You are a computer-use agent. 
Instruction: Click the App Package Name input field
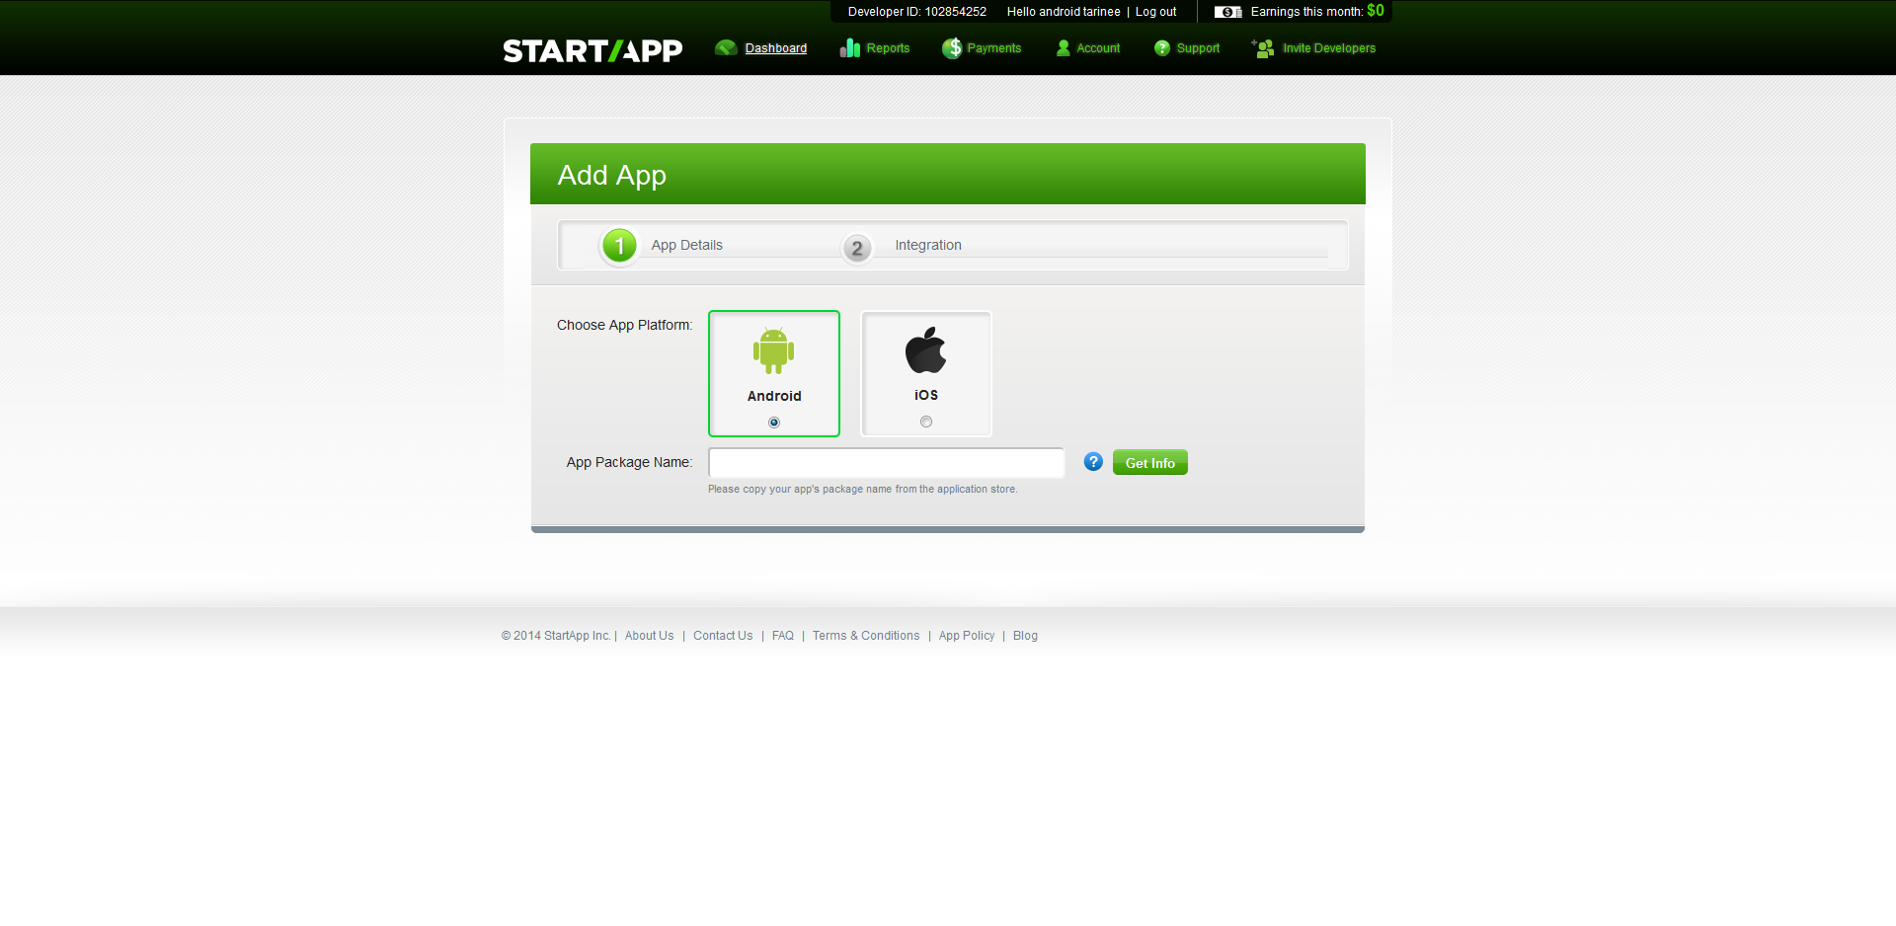(x=887, y=462)
